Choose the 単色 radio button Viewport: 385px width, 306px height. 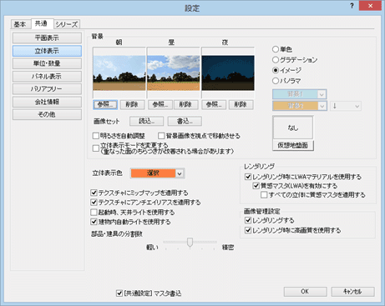[x=276, y=49]
